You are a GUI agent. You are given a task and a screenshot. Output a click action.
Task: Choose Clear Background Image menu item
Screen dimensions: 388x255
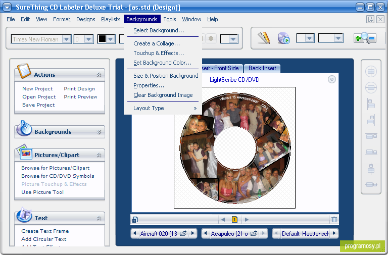(x=163, y=95)
